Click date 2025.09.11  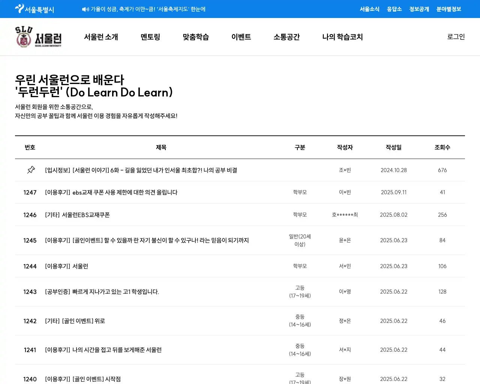click(394, 192)
